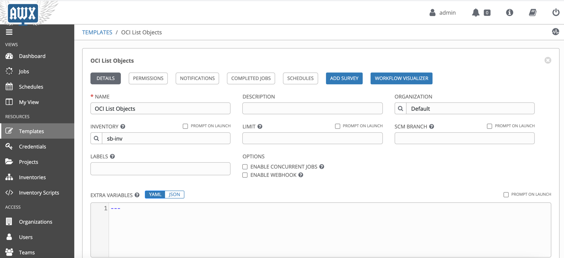This screenshot has width=564, height=258.
Task: Log out using the power icon
Action: (556, 12)
